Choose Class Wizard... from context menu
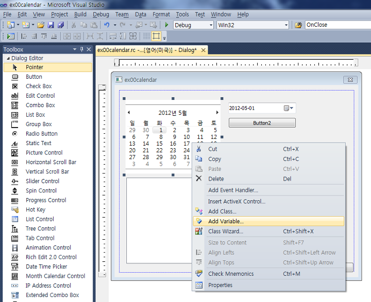This screenshot has width=371, height=302. point(268,231)
